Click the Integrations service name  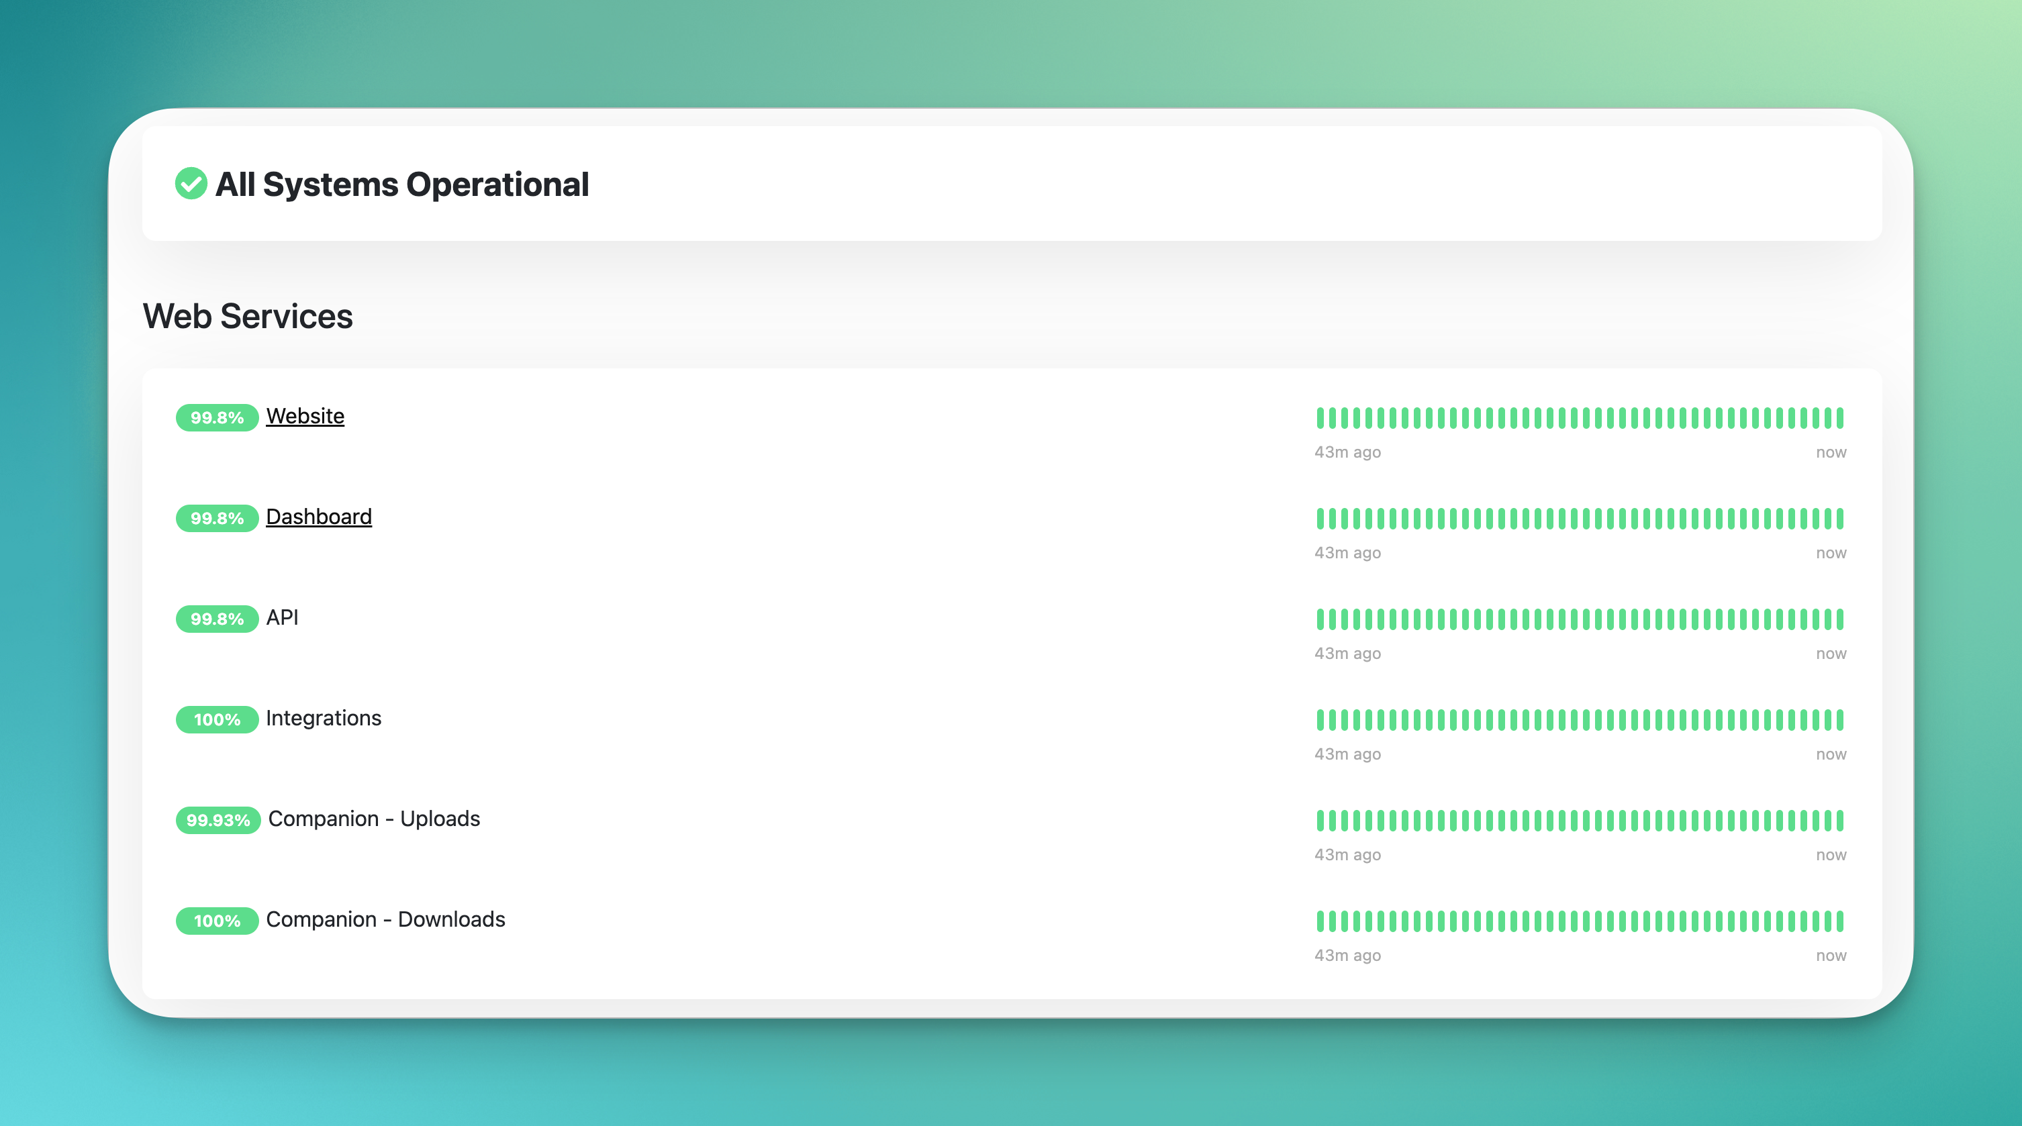(324, 718)
